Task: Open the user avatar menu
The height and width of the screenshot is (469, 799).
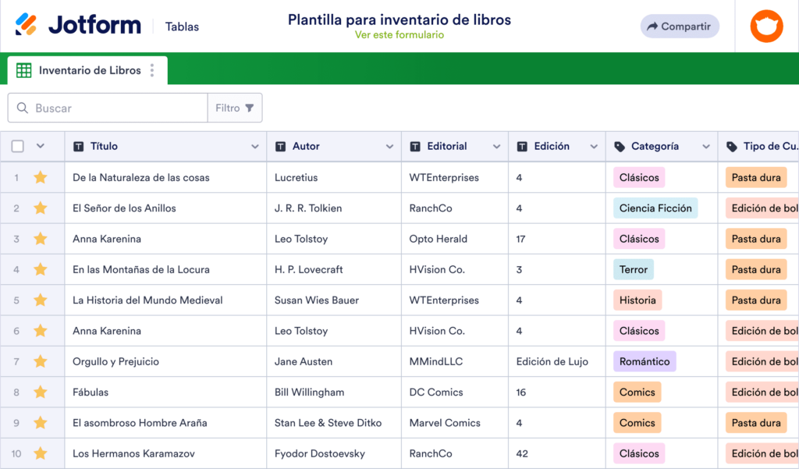Action: pyautogui.click(x=766, y=26)
